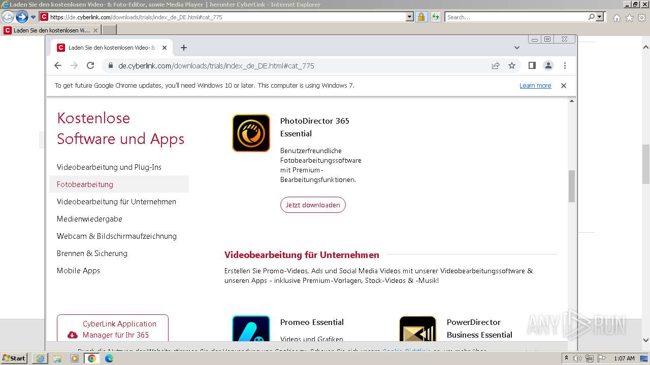Open the Internet Explorer home icon

click(616, 18)
